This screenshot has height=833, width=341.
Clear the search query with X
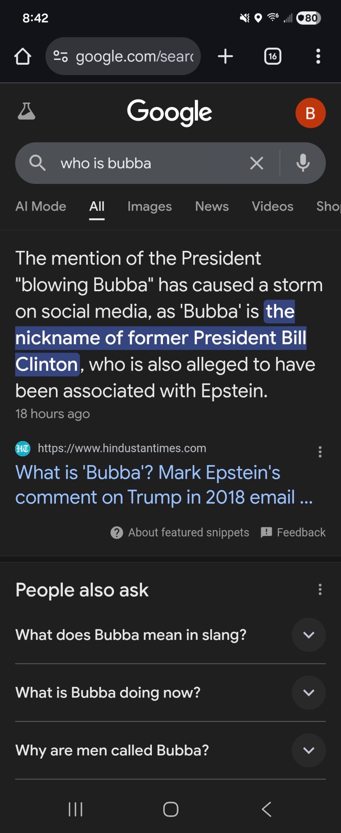click(256, 163)
